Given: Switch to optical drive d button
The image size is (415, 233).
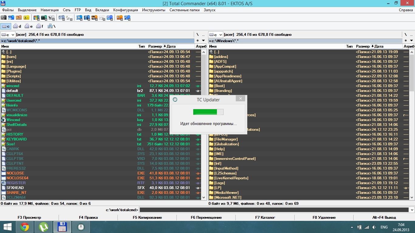Looking at the screenshot, I should [x=17, y=26].
